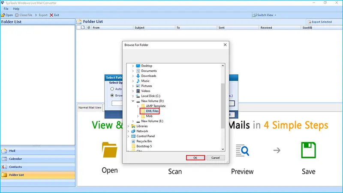
Task: Expand the Downloads tree node
Action: click(133, 76)
